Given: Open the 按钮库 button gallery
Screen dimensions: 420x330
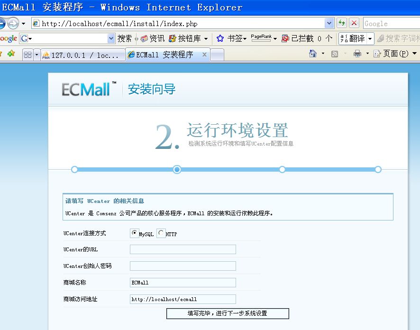Looking at the screenshot, I should pos(185,38).
